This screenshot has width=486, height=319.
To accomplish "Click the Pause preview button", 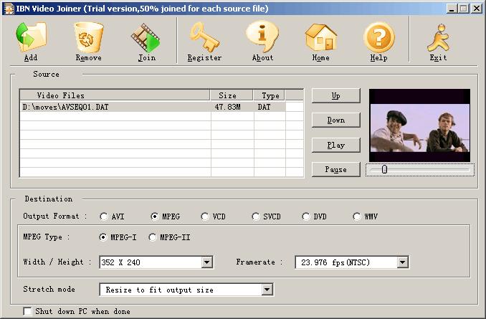I will point(336,169).
